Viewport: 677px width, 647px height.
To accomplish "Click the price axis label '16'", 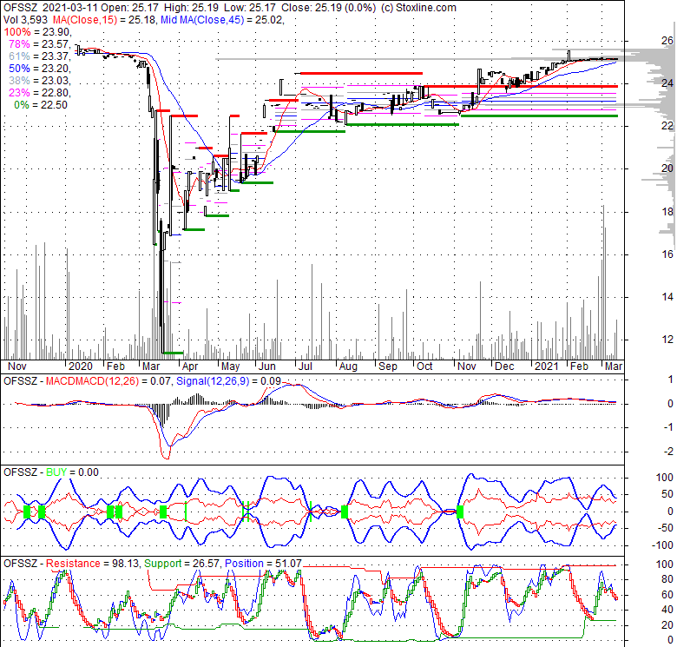I will [x=667, y=254].
